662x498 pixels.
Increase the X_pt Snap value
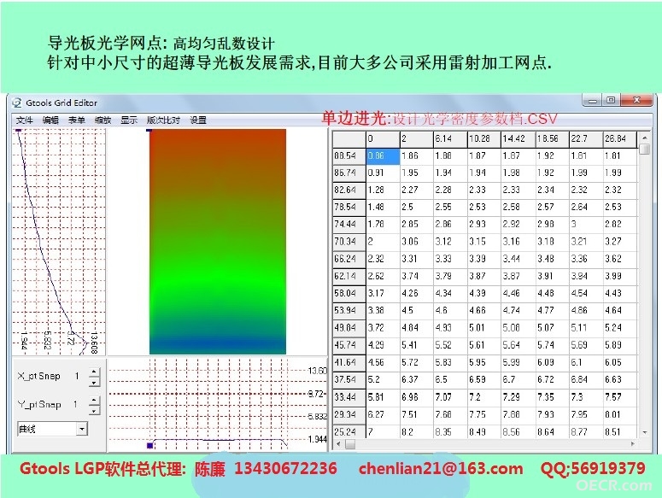coord(94,372)
